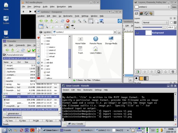Open Icon View mode dropdown in Konqueror toolbar
Image resolution: width=178 pixels, height=133 pixels.
pos(91,21)
